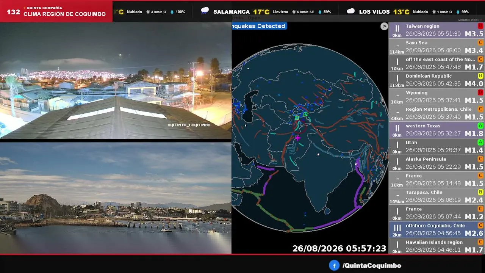485x273 pixels.
Task: Click the night city webcam feed
Action: 116,81
